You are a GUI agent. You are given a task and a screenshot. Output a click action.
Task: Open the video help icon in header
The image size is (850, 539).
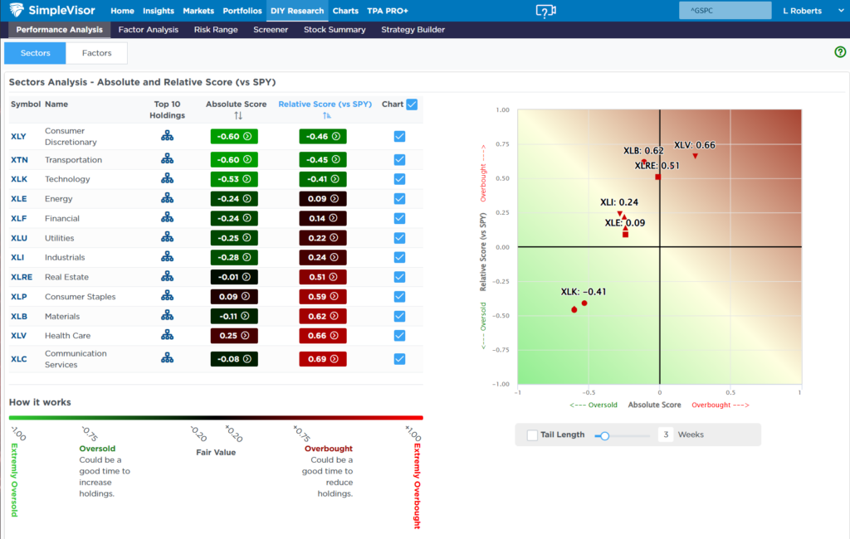545,11
